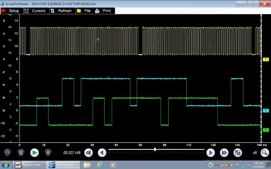Click the playback position slider handle

(x=155, y=149)
